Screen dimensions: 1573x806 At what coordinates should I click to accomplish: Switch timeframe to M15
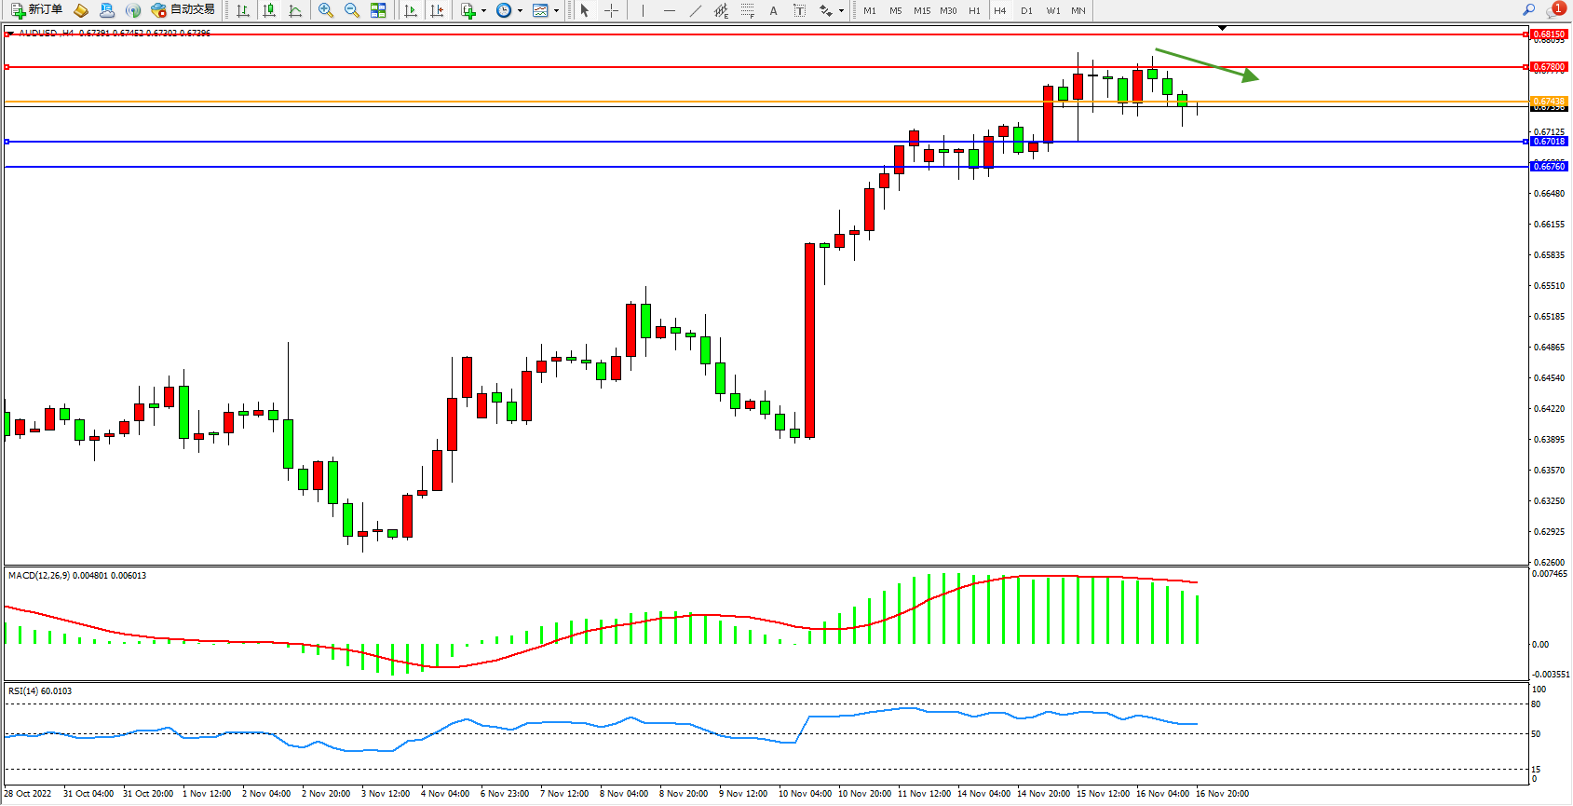pyautogui.click(x=921, y=10)
